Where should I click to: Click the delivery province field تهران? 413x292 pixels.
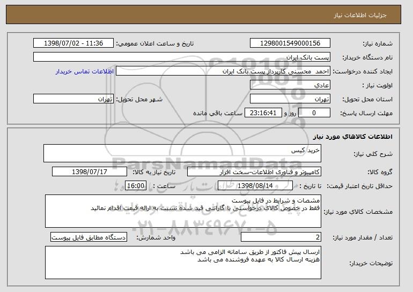[290, 99]
